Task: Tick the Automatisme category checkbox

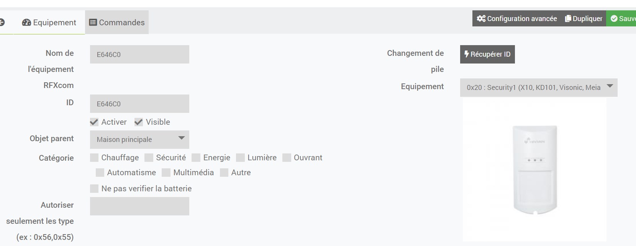Action: pyautogui.click(x=100, y=173)
